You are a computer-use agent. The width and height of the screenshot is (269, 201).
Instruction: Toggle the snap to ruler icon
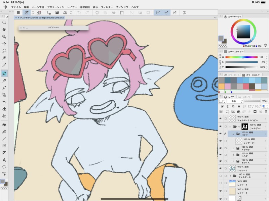pos(158,12)
